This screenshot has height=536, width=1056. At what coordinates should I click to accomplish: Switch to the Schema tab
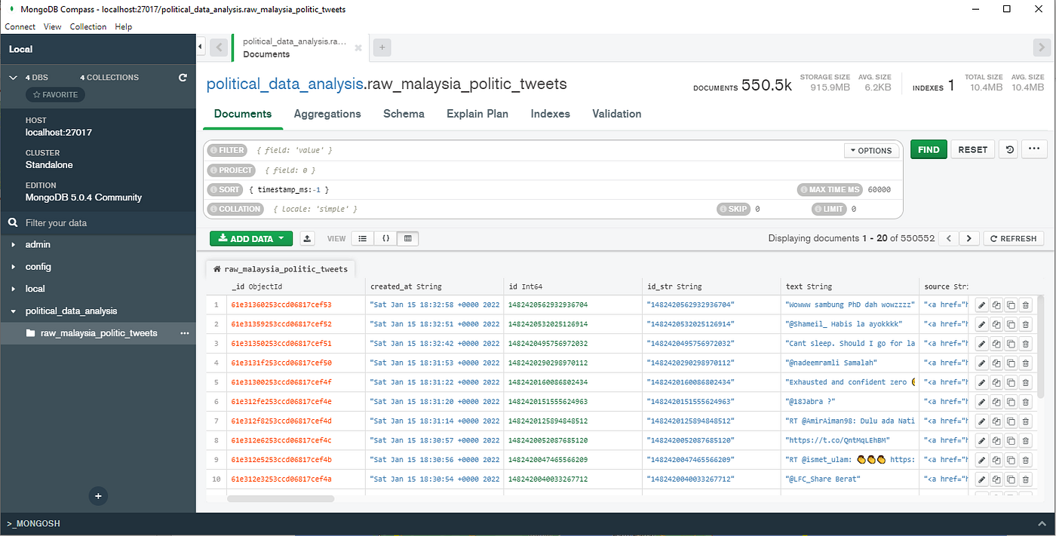coord(404,114)
